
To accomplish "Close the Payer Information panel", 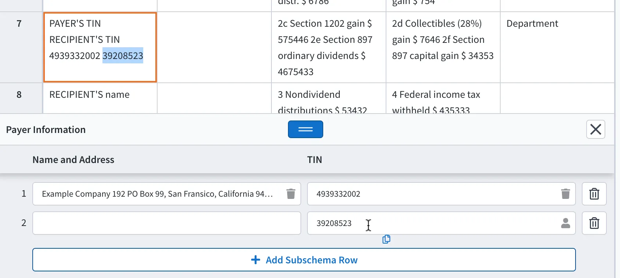I will pyautogui.click(x=595, y=129).
